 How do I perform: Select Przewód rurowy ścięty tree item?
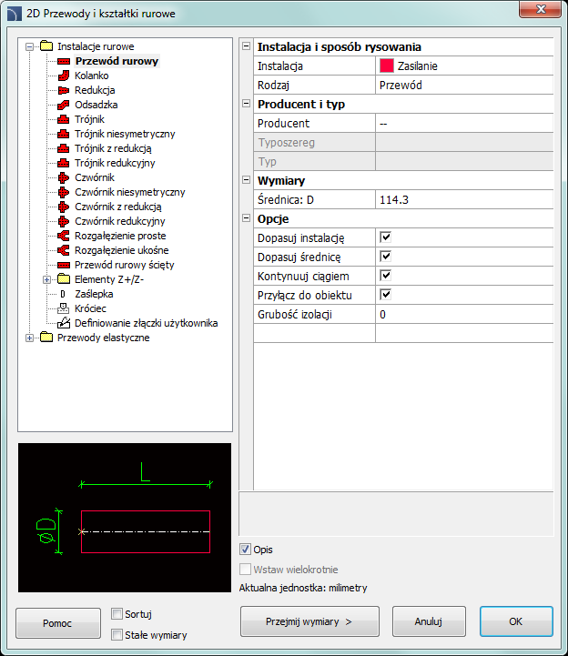point(125,266)
